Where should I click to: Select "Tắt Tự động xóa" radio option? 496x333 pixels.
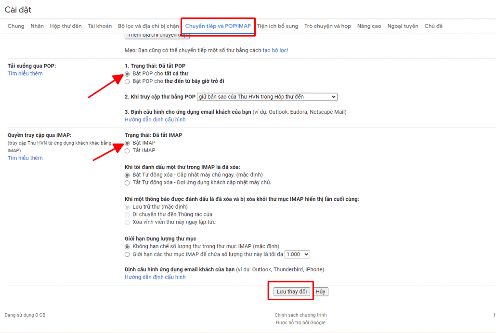127,183
